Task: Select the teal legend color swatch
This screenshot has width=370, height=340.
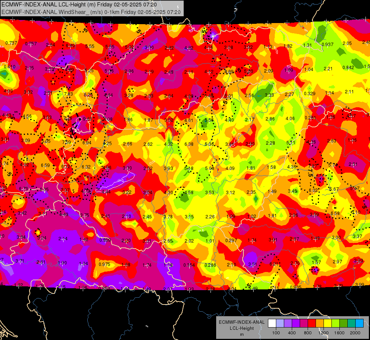Action: pos(351,323)
